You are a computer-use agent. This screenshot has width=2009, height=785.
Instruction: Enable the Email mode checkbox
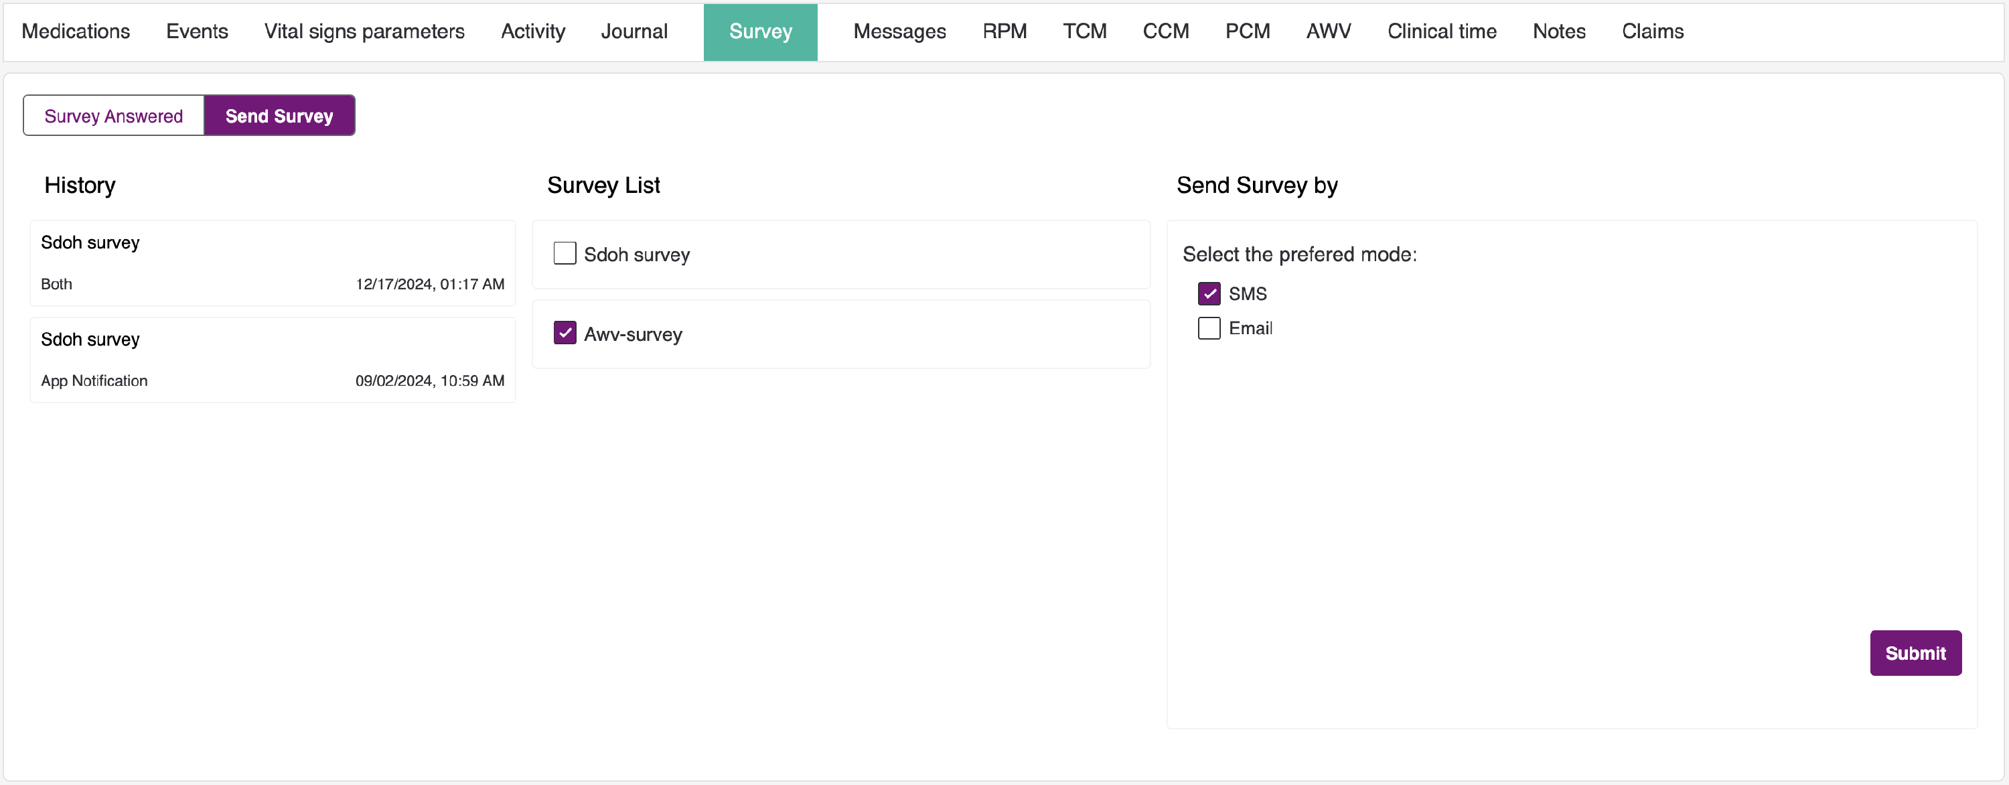pos(1209,328)
